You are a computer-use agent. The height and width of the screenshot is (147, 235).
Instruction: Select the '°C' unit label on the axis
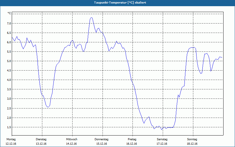coord(9,13)
